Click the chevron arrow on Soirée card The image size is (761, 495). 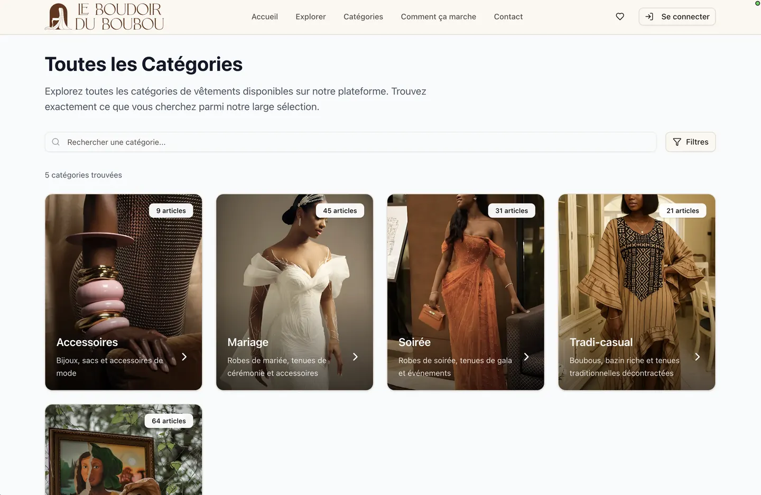point(526,357)
